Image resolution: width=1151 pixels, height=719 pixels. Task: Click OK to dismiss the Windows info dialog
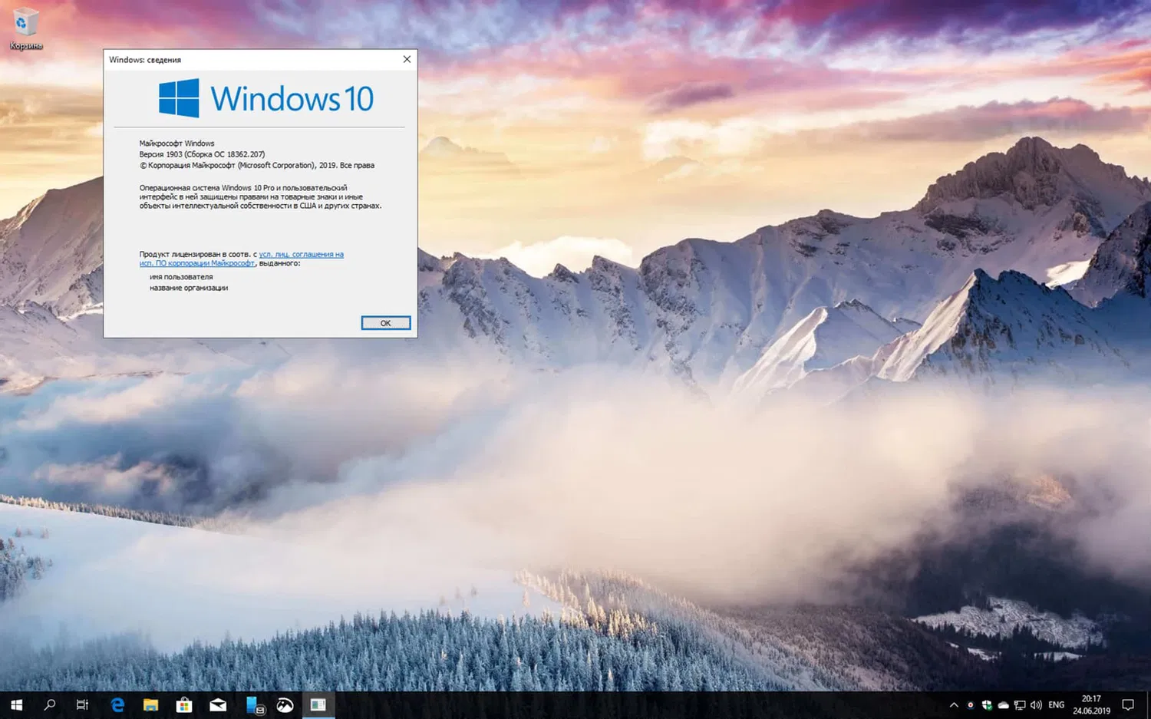[x=385, y=322]
